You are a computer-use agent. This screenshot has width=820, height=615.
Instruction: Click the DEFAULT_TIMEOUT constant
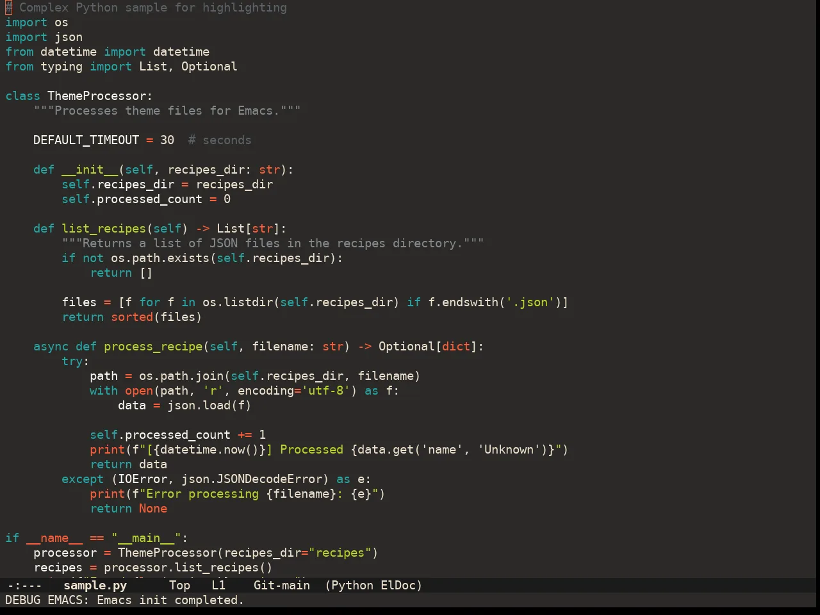(x=86, y=140)
